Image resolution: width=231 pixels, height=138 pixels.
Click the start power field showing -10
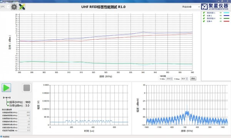(x=25, y=122)
